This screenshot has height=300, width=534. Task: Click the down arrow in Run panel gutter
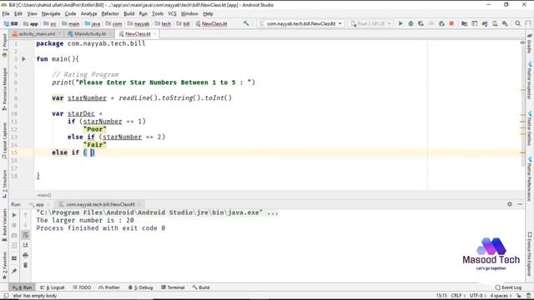[x=25, y=225]
